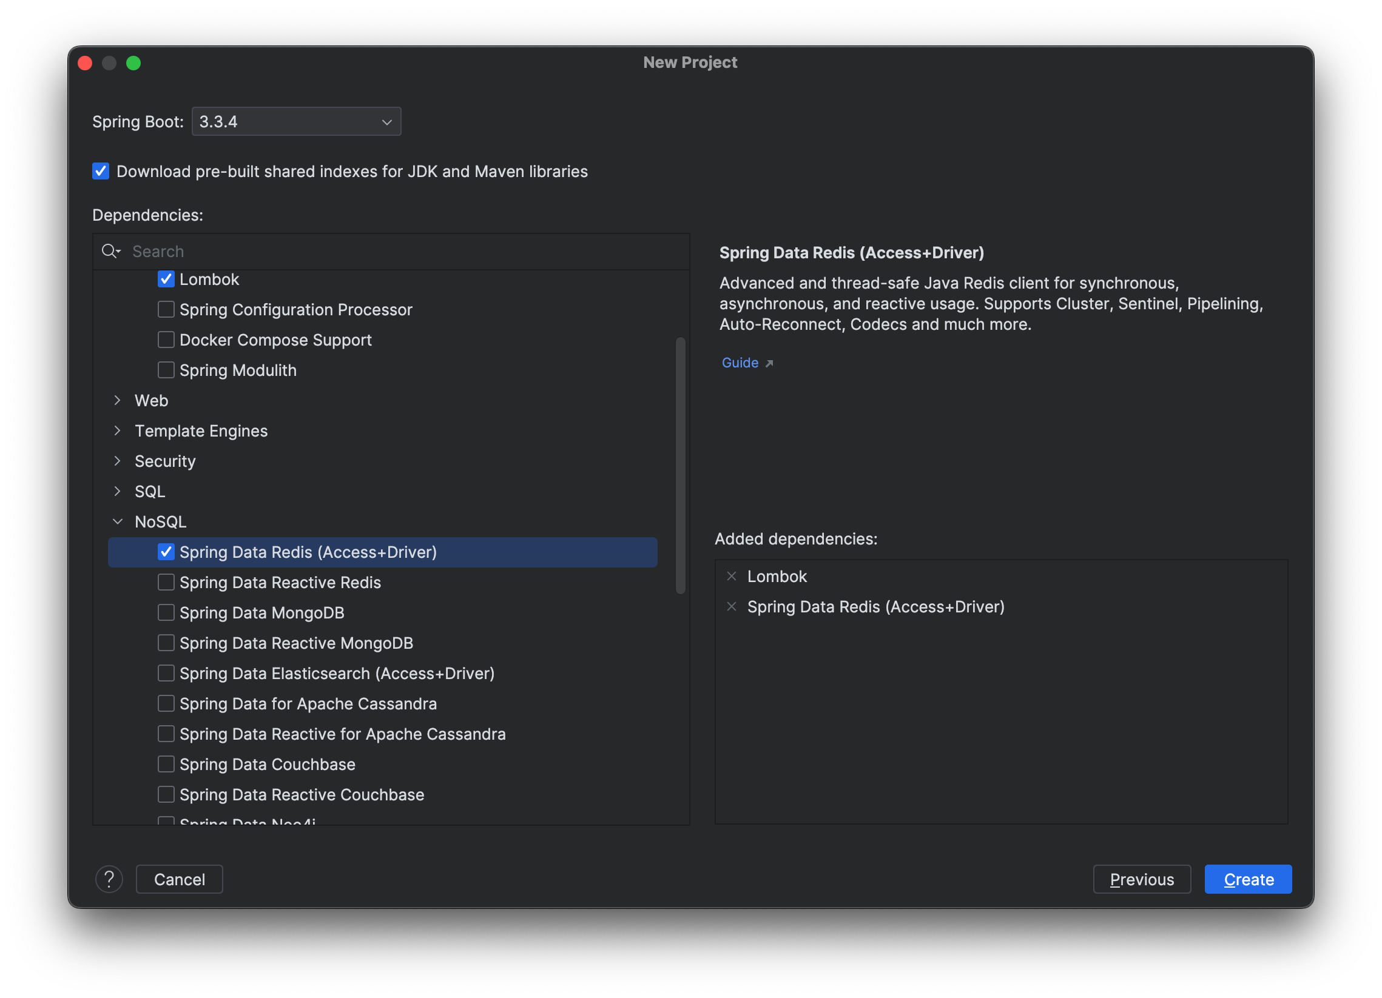The image size is (1382, 998).
Task: Uncheck the Lombok dependency checkbox
Action: click(x=166, y=279)
